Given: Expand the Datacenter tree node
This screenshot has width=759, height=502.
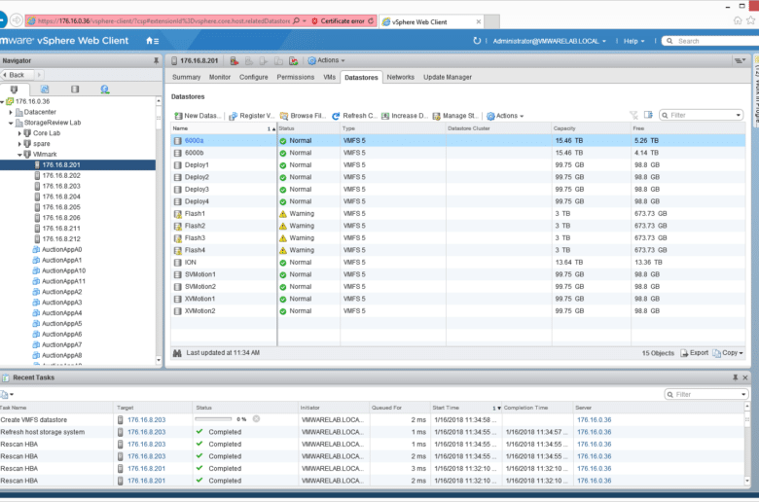Looking at the screenshot, I should pyautogui.click(x=11, y=112).
